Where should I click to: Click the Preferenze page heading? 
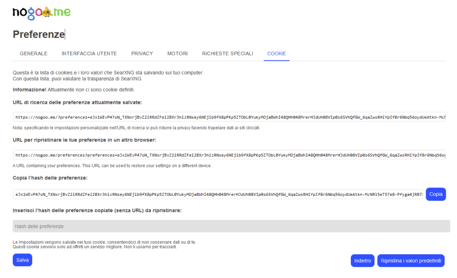tap(39, 34)
